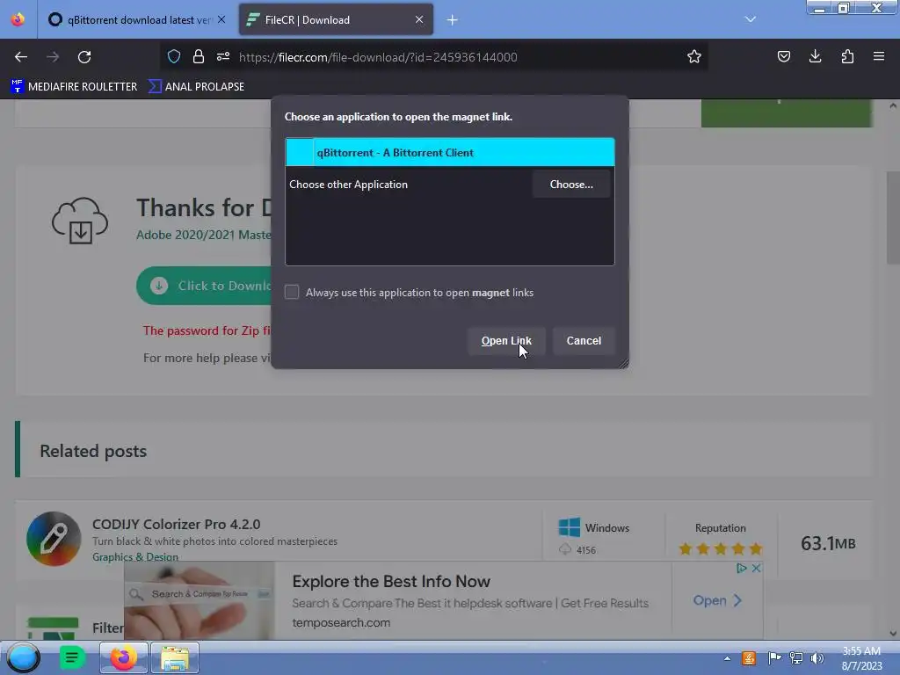Click the ad Open link
Viewport: 900px width, 675px height.
pyautogui.click(x=717, y=600)
